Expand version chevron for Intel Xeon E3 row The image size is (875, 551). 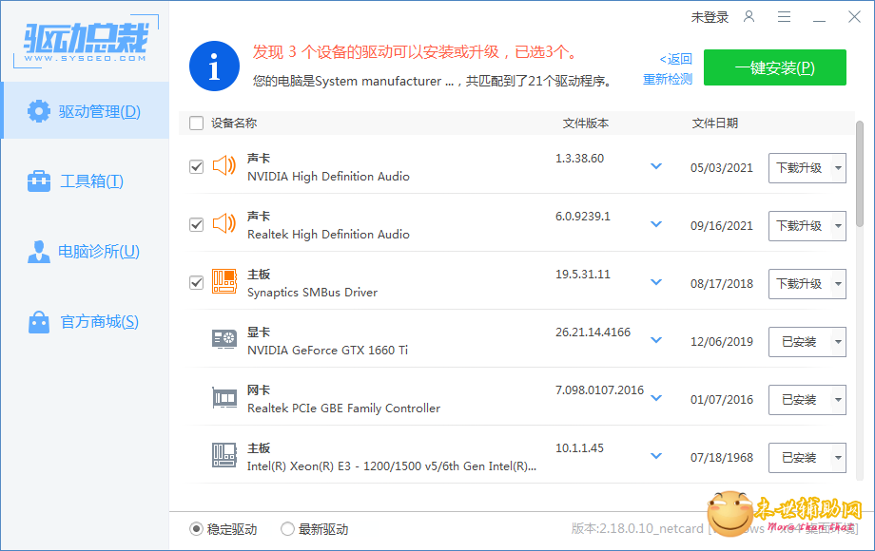pos(656,456)
